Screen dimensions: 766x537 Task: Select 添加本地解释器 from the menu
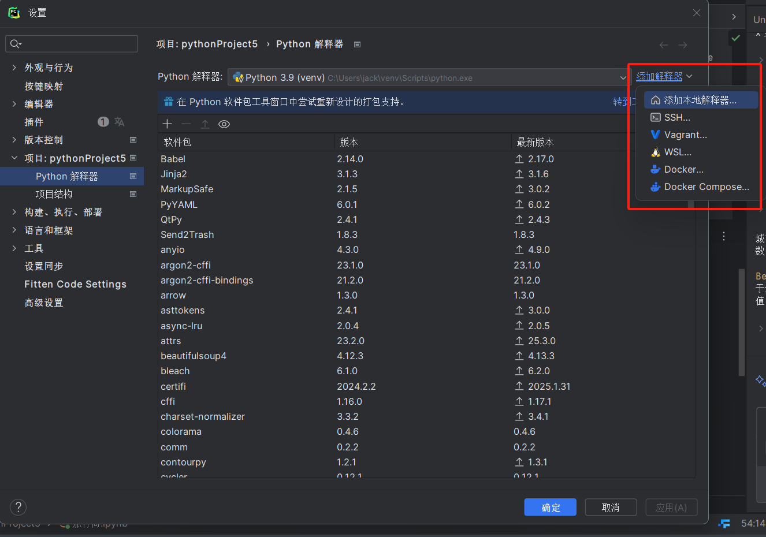click(x=701, y=100)
